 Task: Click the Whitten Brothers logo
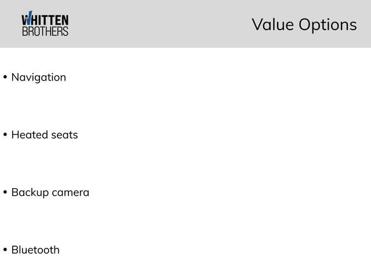click(x=45, y=24)
